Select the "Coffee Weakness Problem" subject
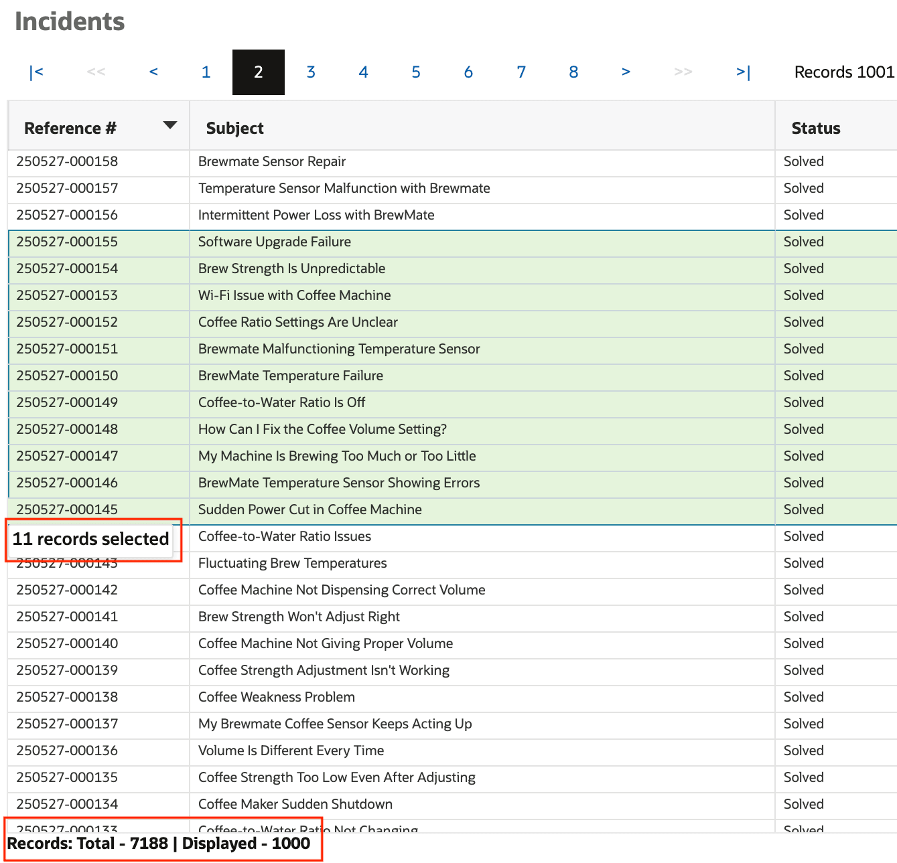This screenshot has width=897, height=863. 277,697
